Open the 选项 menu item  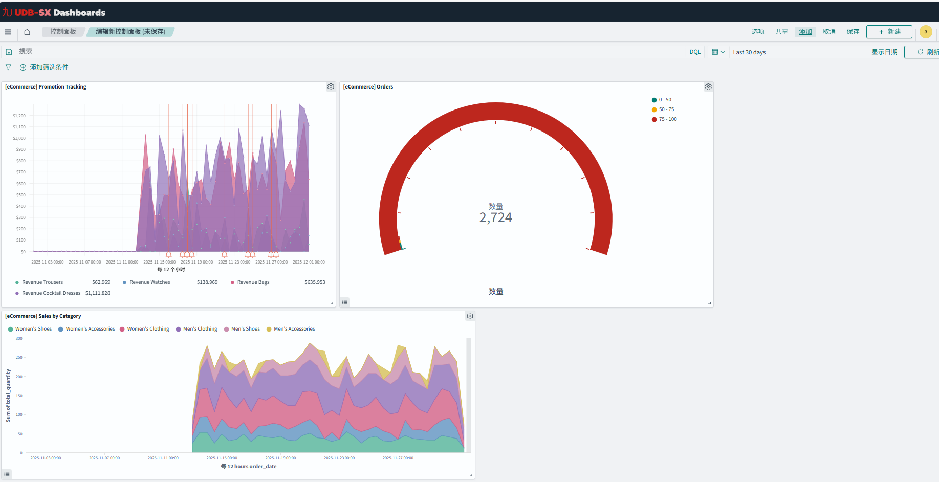[x=758, y=32]
